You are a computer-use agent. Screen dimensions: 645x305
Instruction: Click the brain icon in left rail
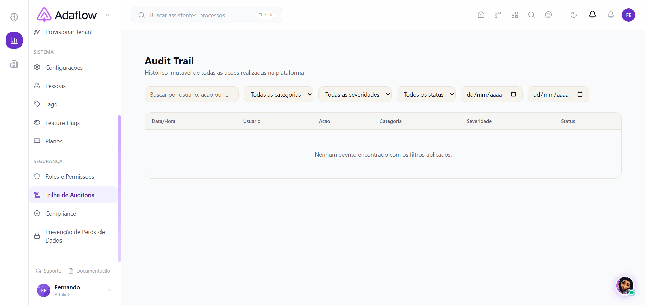point(14,17)
